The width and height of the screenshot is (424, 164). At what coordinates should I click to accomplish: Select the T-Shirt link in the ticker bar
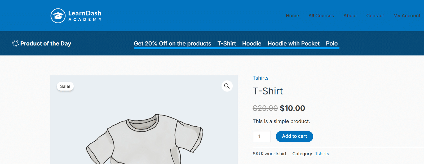227,43
